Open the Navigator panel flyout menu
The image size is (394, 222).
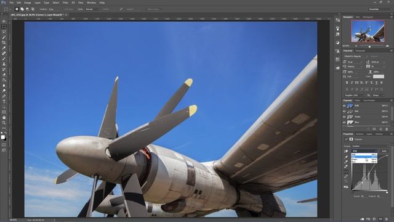pos(392,17)
